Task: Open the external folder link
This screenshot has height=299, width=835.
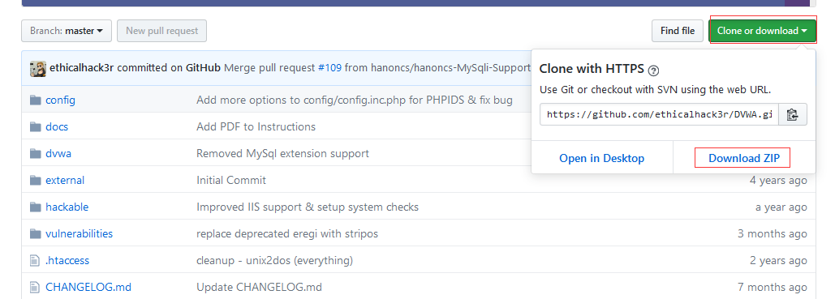Action: tap(65, 181)
